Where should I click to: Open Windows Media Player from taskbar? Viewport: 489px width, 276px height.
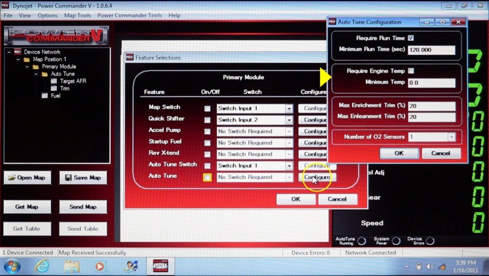click(x=100, y=266)
